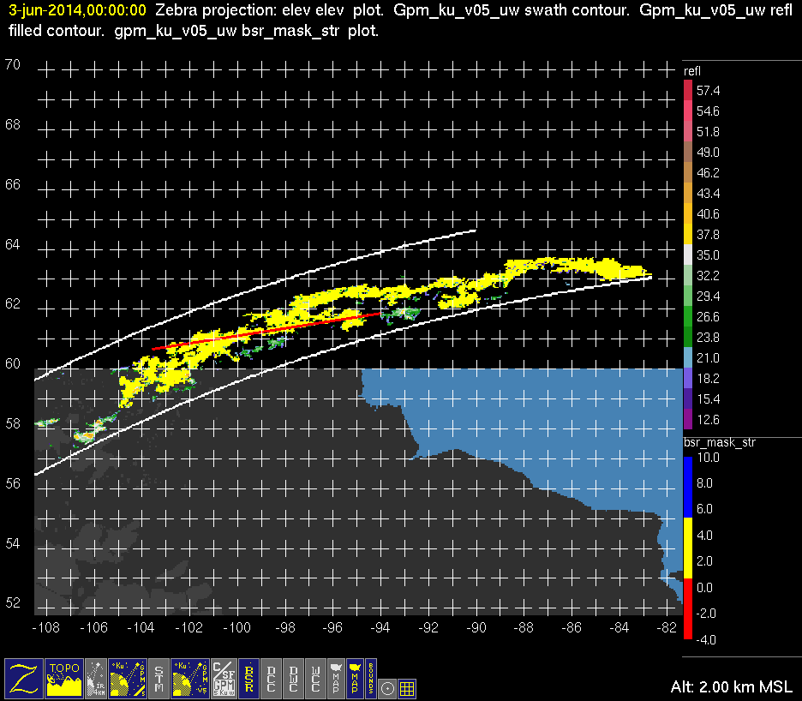Click the blue bar in bsr_mask_str legend
The image size is (802, 701).
point(687,488)
